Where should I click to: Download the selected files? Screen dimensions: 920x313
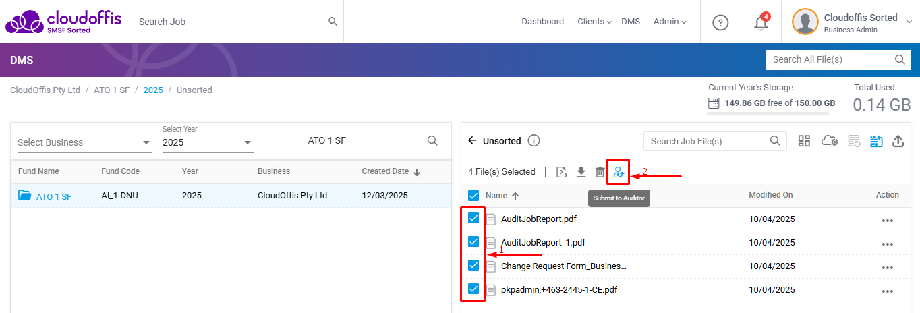pyautogui.click(x=581, y=172)
